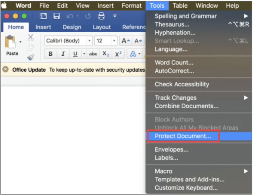
Task: Click the Paste clipboard icon
Action: pos(10,42)
